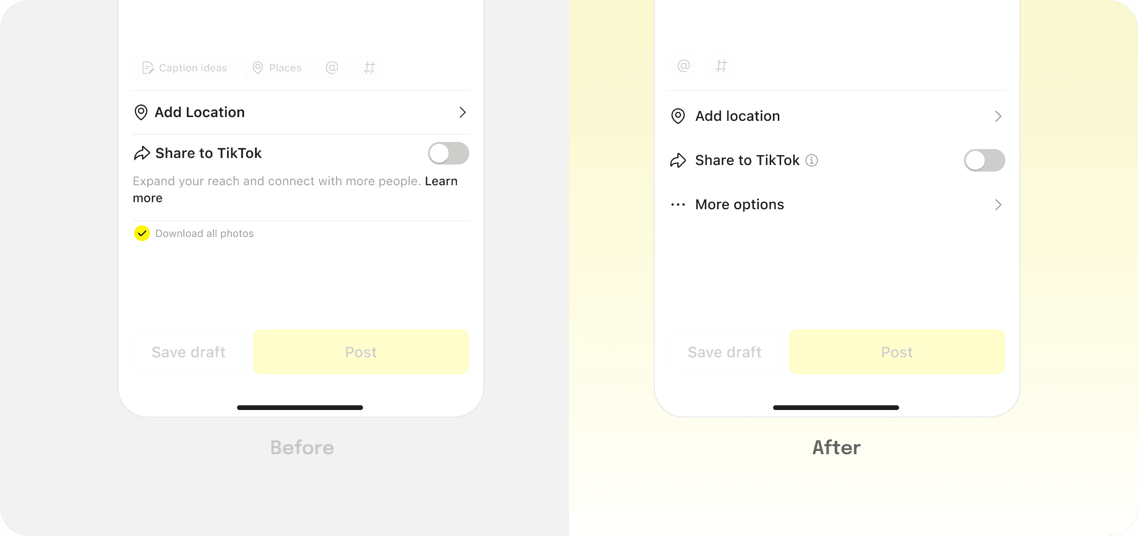
Task: Click the Learn more link
Action: point(295,189)
